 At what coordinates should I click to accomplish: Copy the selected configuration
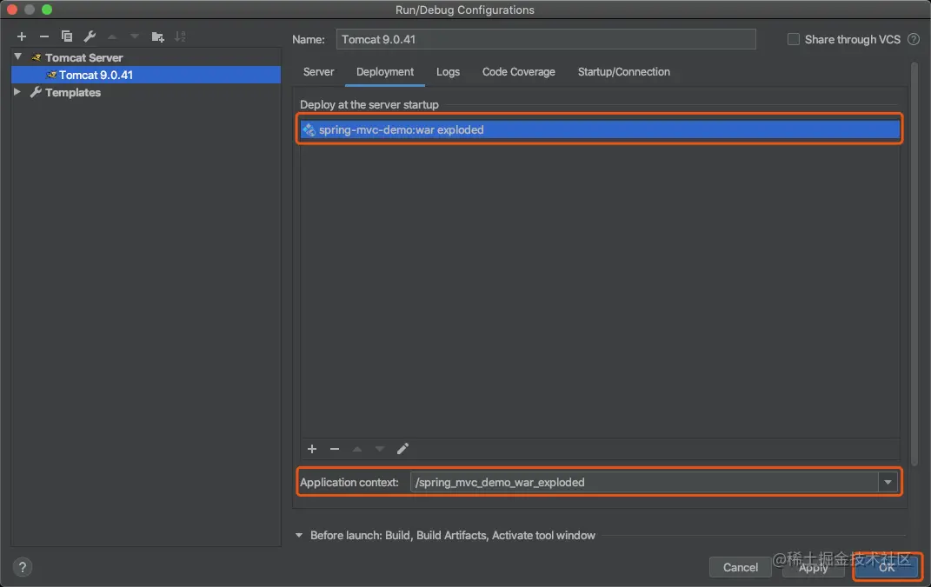coord(67,36)
